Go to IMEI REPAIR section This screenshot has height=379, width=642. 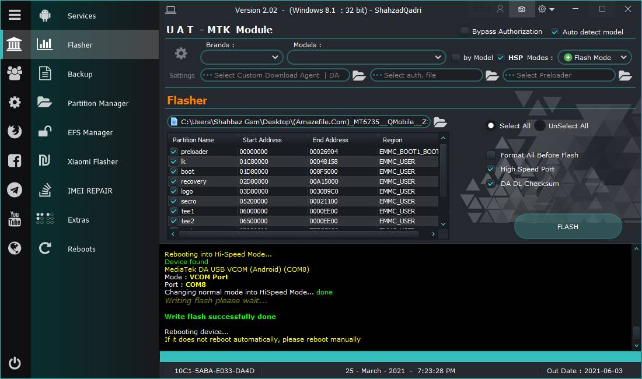[x=90, y=191]
